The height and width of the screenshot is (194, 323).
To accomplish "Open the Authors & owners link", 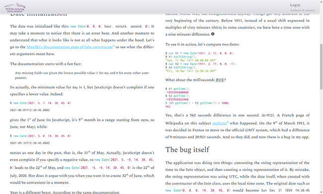I will 302,10.
